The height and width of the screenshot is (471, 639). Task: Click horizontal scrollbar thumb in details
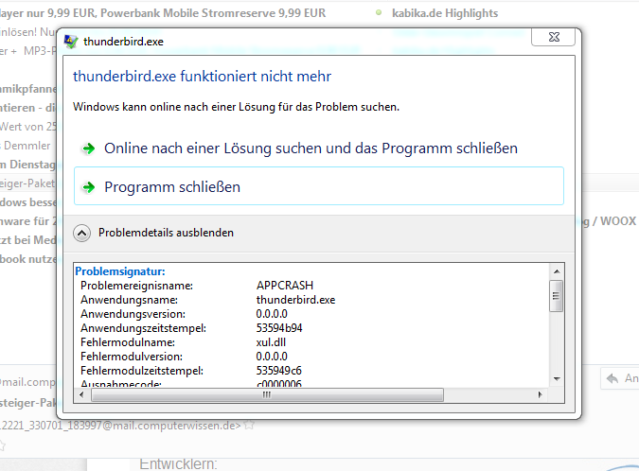pyautogui.click(x=267, y=395)
